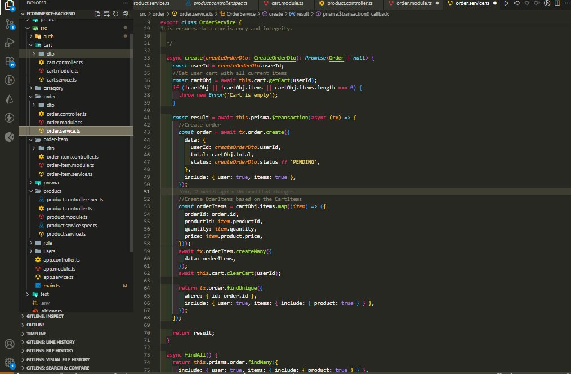571x374 pixels.
Task: Switch to the order.module.ts tab
Action: (x=414, y=3)
